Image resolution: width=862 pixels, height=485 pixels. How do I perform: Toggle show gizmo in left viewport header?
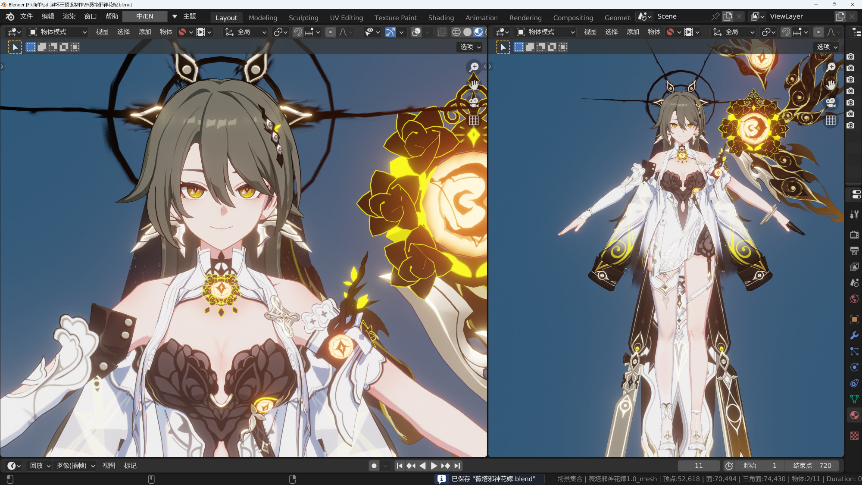point(390,32)
